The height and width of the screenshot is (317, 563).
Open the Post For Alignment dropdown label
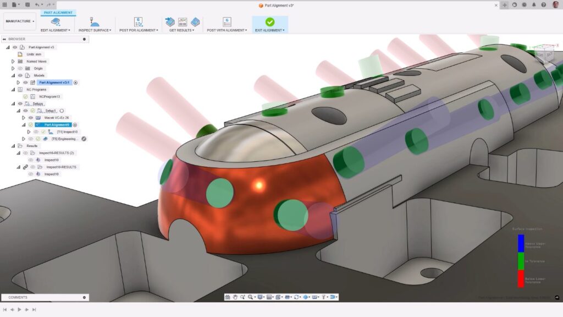[x=139, y=30]
